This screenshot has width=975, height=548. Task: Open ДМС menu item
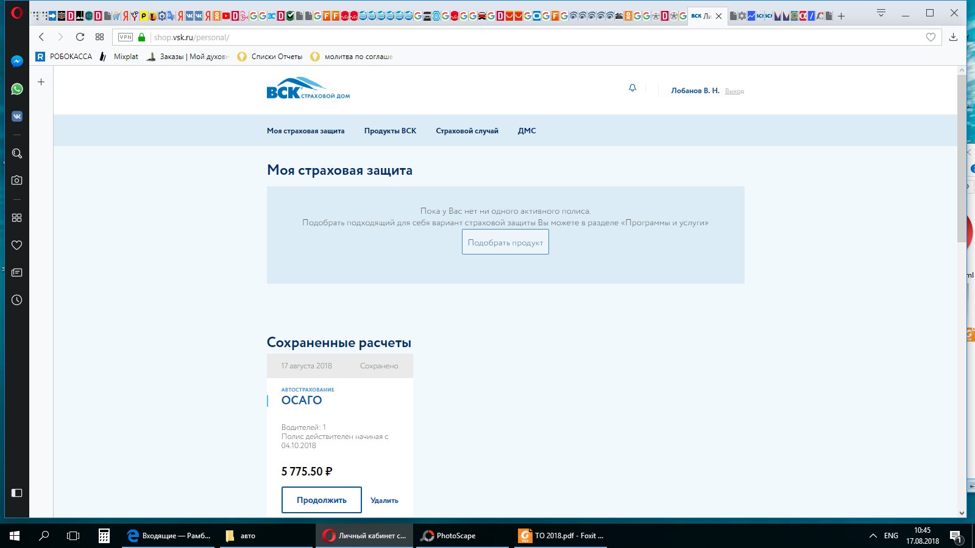[527, 131]
